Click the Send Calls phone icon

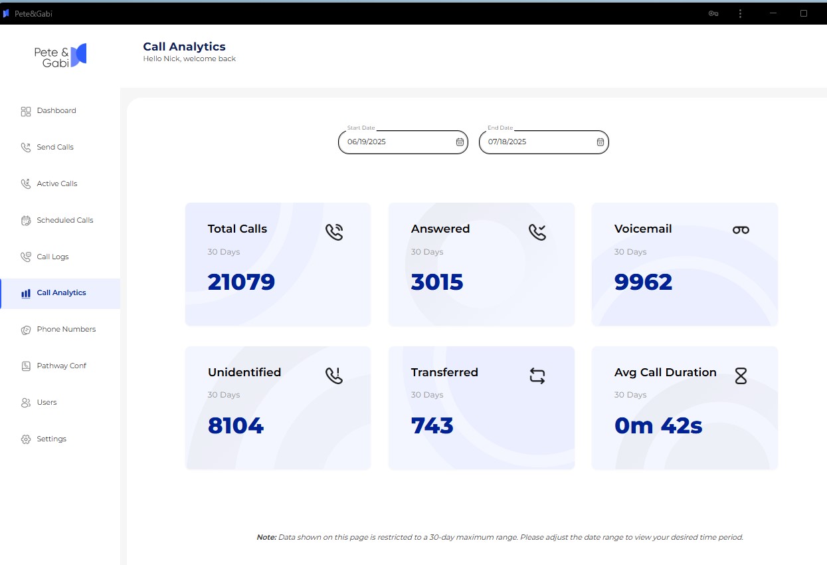click(x=26, y=148)
